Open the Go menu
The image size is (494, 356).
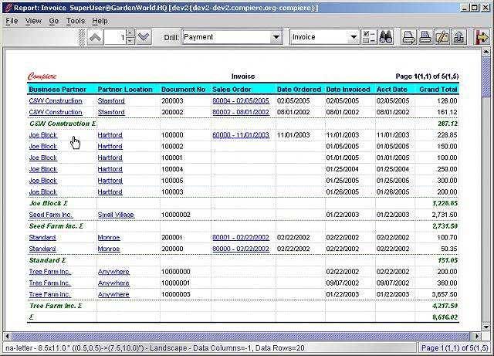click(53, 21)
